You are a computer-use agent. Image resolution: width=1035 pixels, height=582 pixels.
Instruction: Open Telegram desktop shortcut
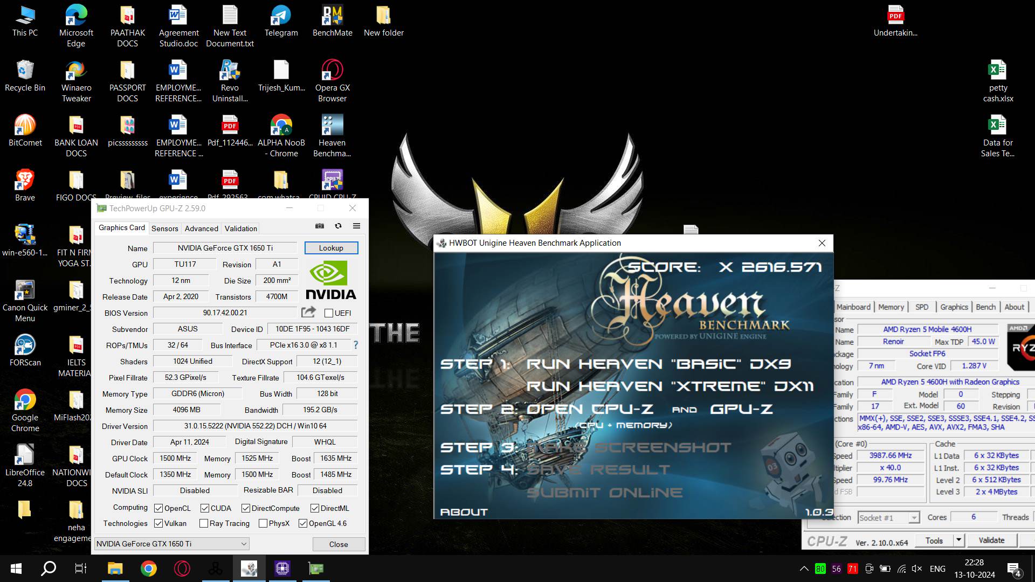(x=281, y=22)
